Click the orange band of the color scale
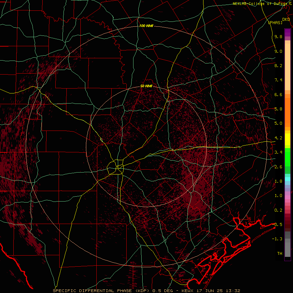Image resolution: width=293 pixels, height=293 pixels. pyautogui.click(x=287, y=112)
